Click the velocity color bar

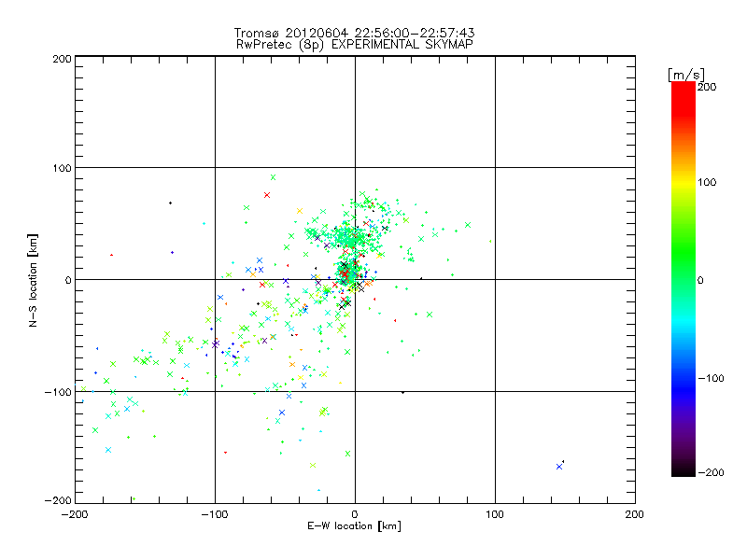684,279
